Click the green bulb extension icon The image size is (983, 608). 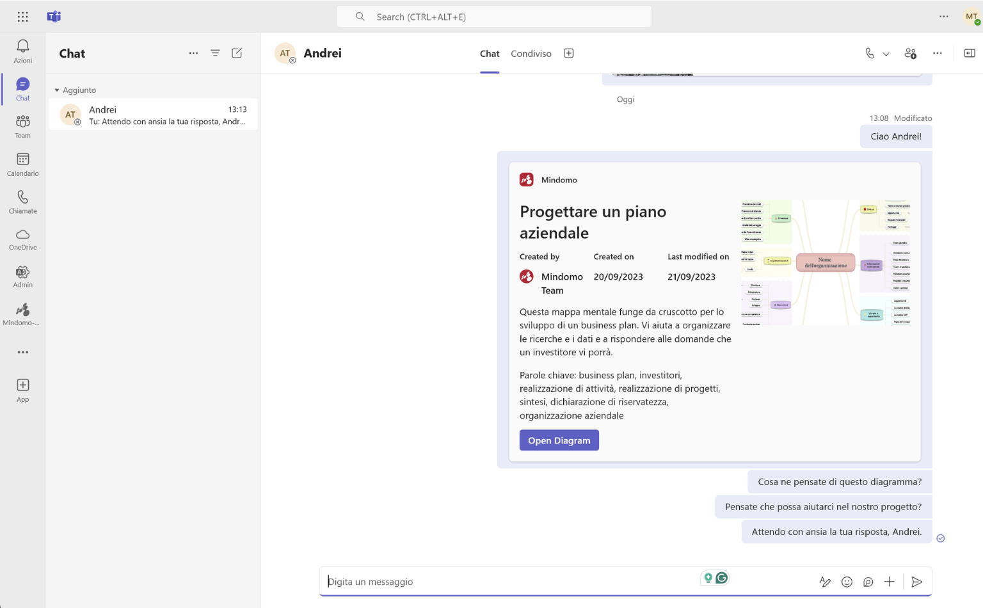(708, 578)
